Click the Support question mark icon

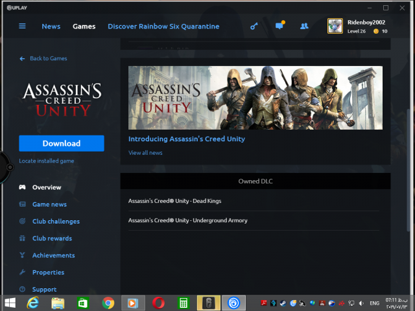pos(22,289)
